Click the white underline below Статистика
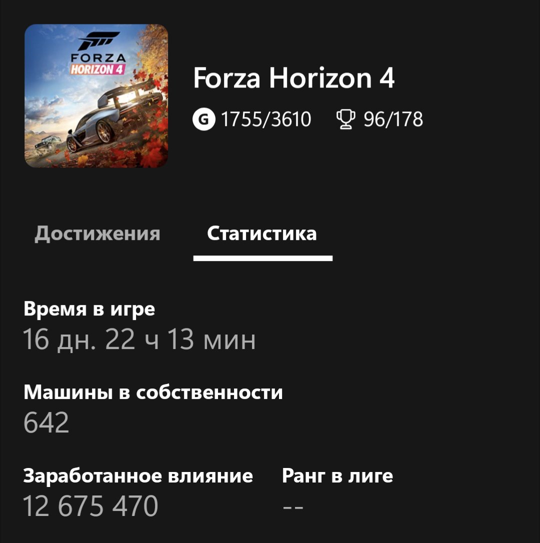 [263, 258]
